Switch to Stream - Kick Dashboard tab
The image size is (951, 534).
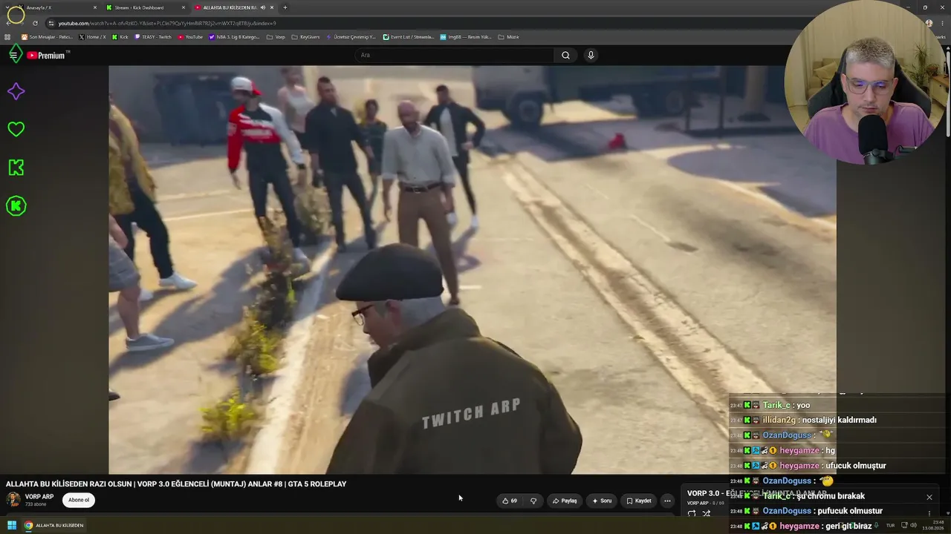tap(145, 7)
